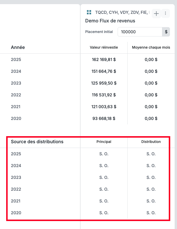Select the Valeur réinvestie column header
177x229 pixels.
tap(104, 47)
